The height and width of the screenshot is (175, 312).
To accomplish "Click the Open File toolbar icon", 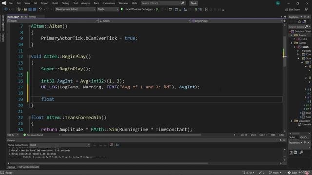I will (25, 9).
